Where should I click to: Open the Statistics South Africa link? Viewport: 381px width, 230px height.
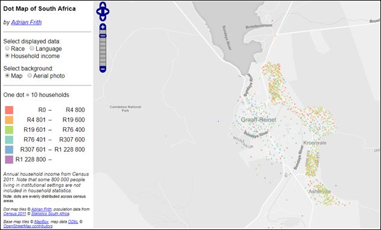click(x=50, y=214)
